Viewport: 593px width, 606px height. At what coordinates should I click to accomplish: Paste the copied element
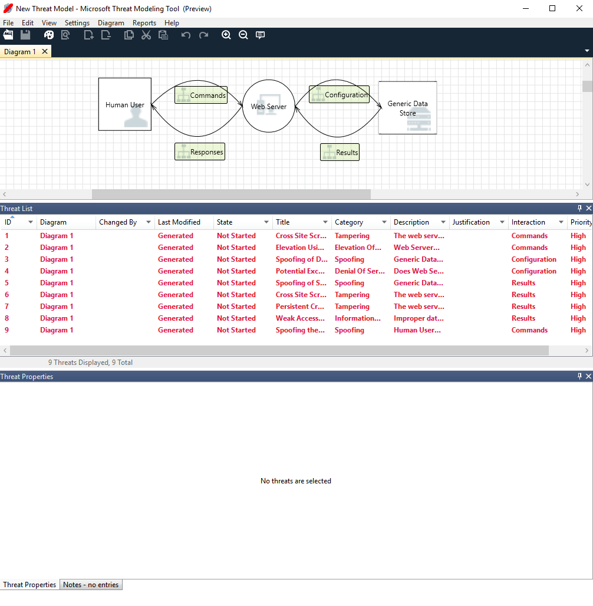(163, 35)
